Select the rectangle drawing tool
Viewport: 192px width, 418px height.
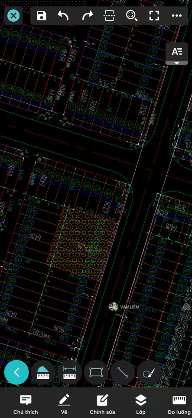point(96,372)
